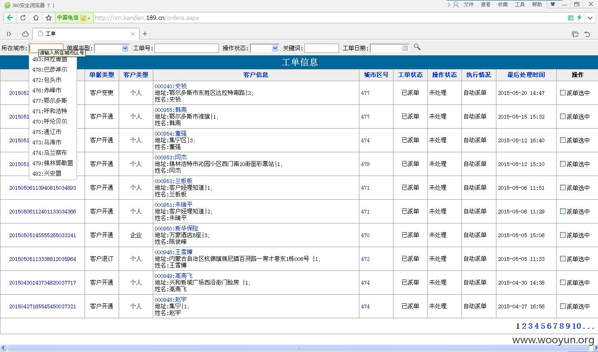Reload the page with refresh icon
Viewport: 598px width, 352px height.
[x=23, y=17]
